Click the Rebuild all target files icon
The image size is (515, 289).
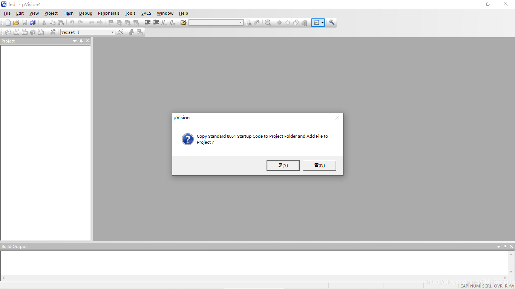point(25,32)
